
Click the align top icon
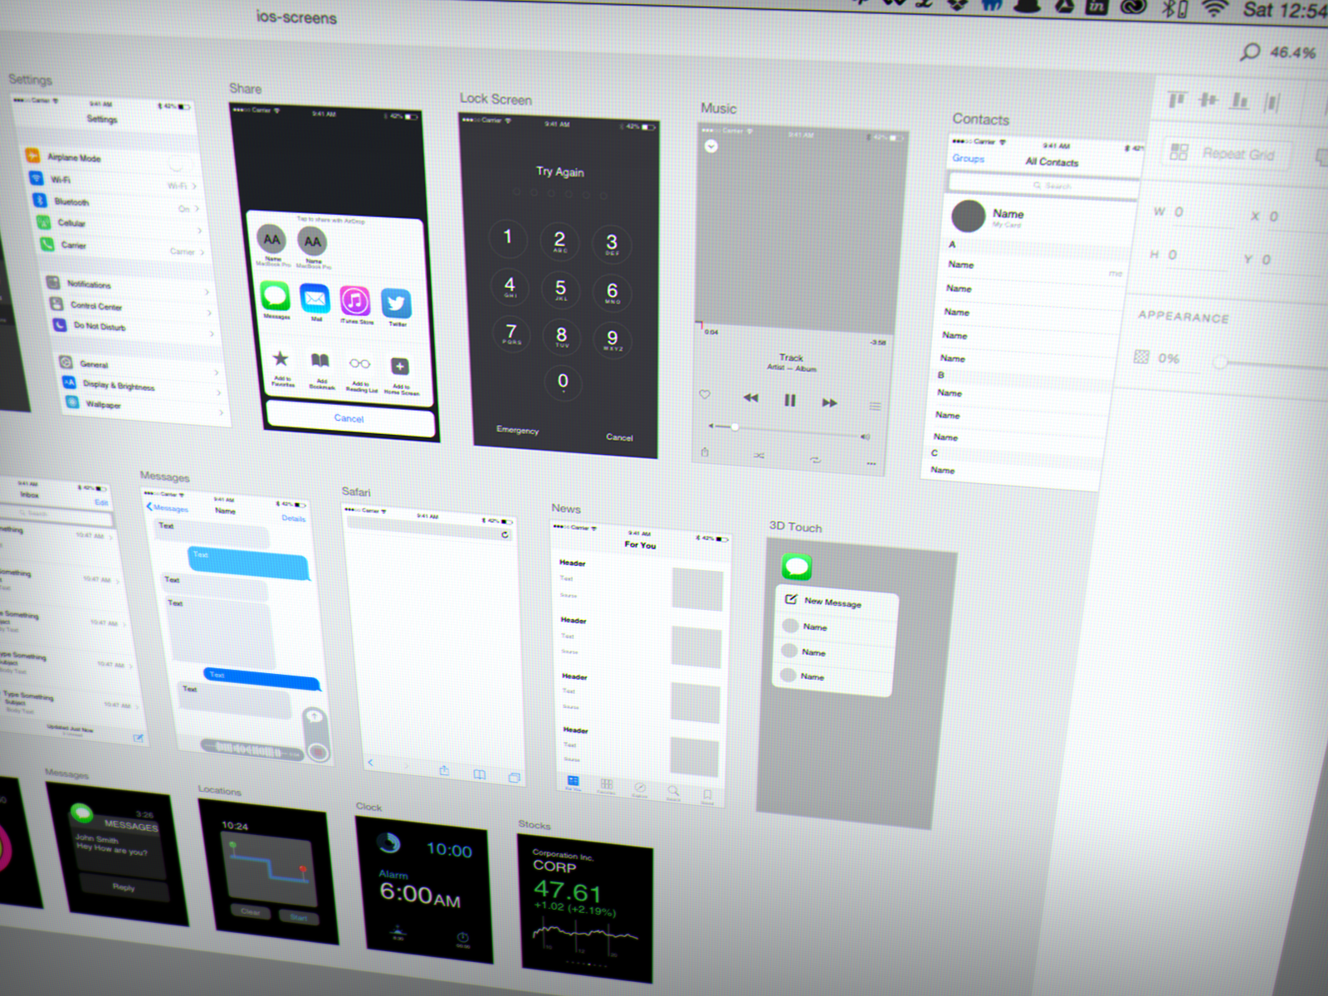[1177, 100]
